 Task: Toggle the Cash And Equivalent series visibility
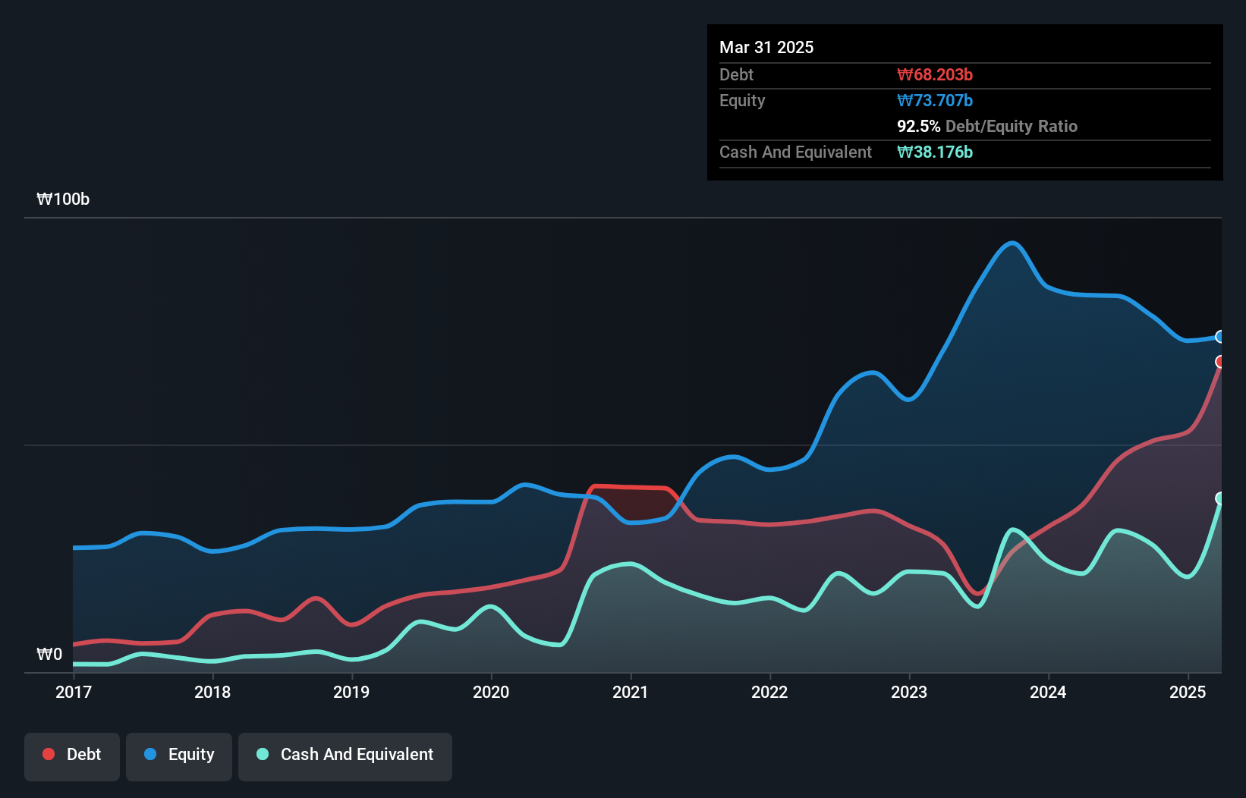pyautogui.click(x=345, y=755)
